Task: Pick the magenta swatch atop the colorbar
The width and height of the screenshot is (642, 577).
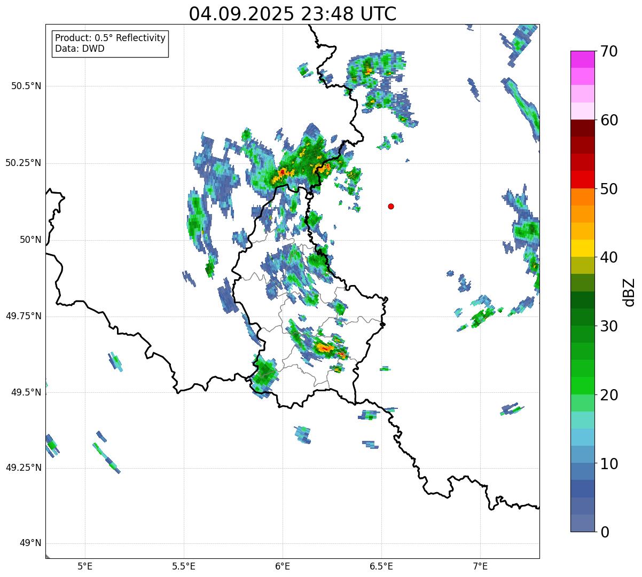Action: click(583, 59)
